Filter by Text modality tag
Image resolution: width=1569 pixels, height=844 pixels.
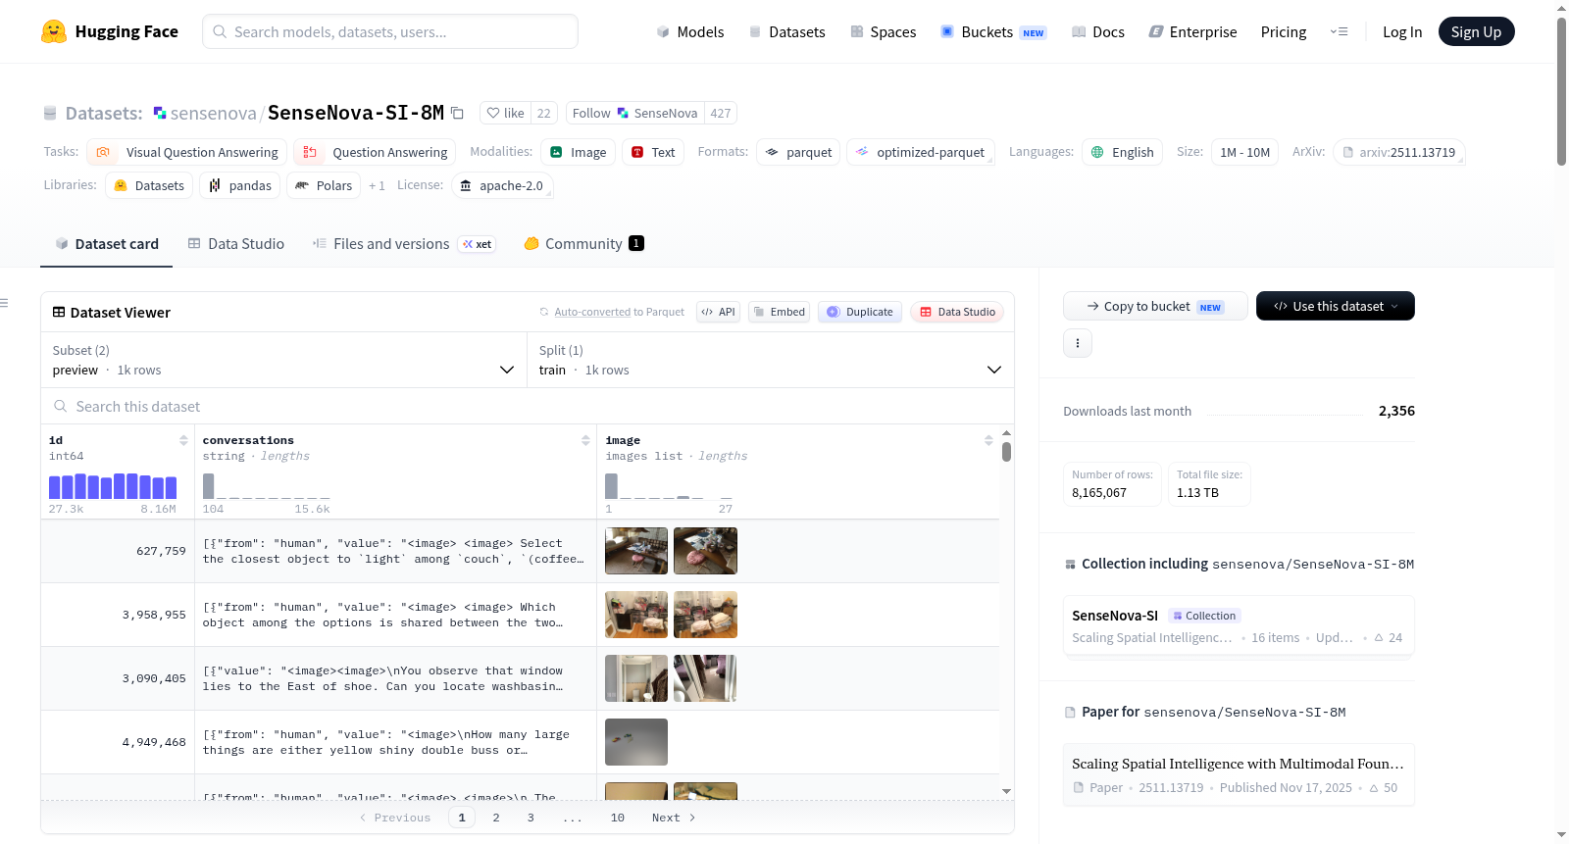tap(653, 152)
